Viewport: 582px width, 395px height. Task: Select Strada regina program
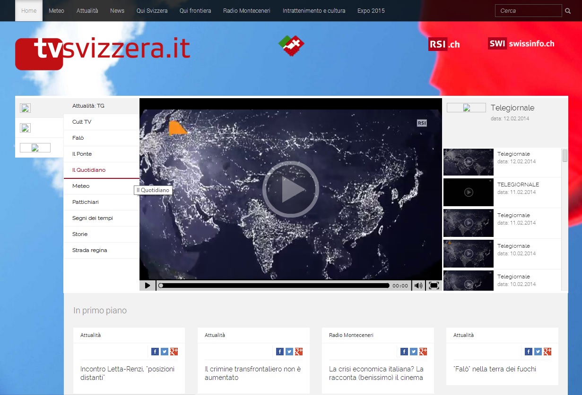tap(102, 250)
